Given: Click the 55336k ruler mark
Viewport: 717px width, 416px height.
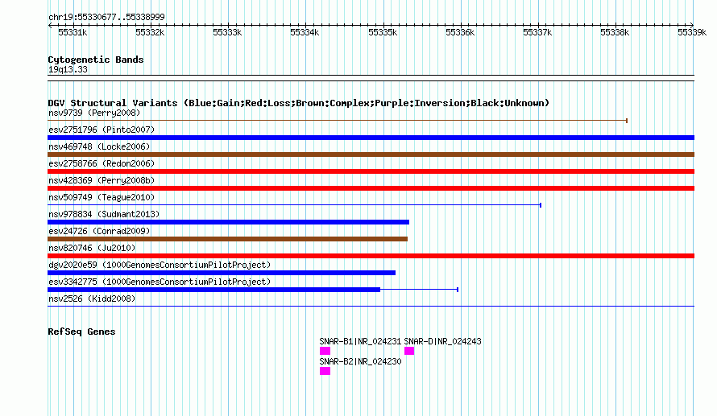Looking at the screenshot, I should (x=460, y=32).
